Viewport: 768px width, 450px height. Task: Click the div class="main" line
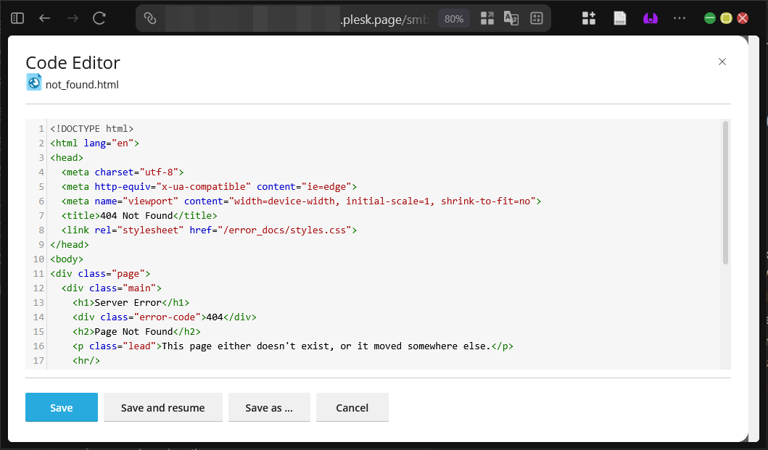coord(111,288)
